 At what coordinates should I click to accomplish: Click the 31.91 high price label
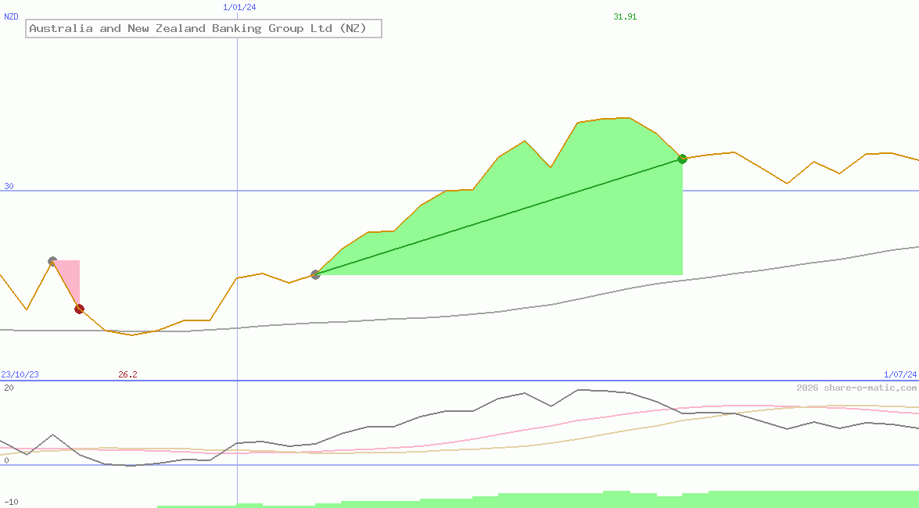click(625, 16)
